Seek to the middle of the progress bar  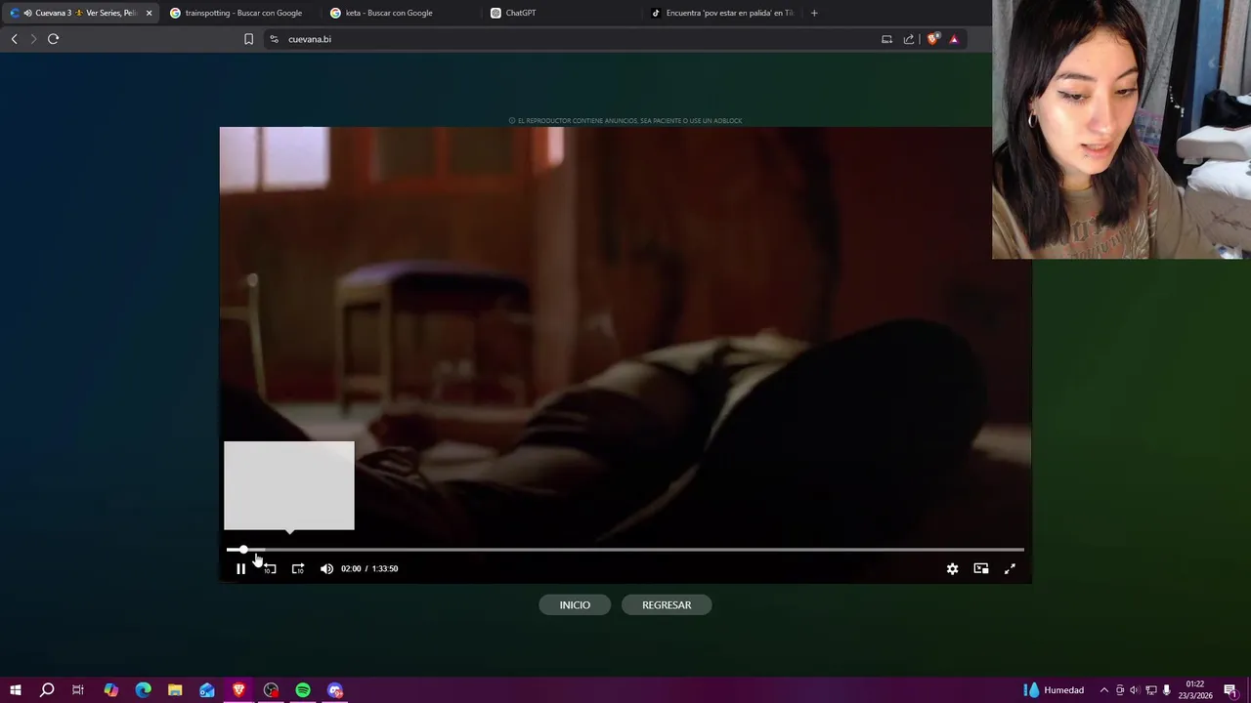[625, 550]
